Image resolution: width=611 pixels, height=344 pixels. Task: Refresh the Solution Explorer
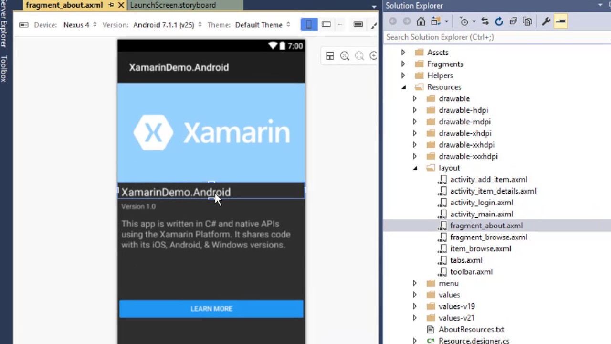point(499,21)
